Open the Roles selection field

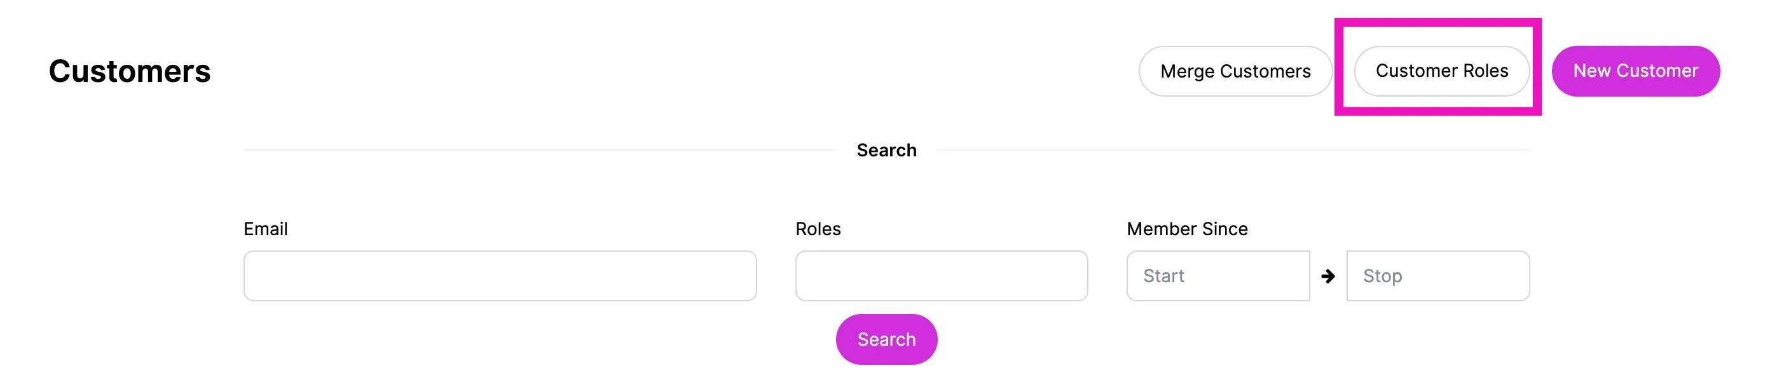click(x=942, y=275)
